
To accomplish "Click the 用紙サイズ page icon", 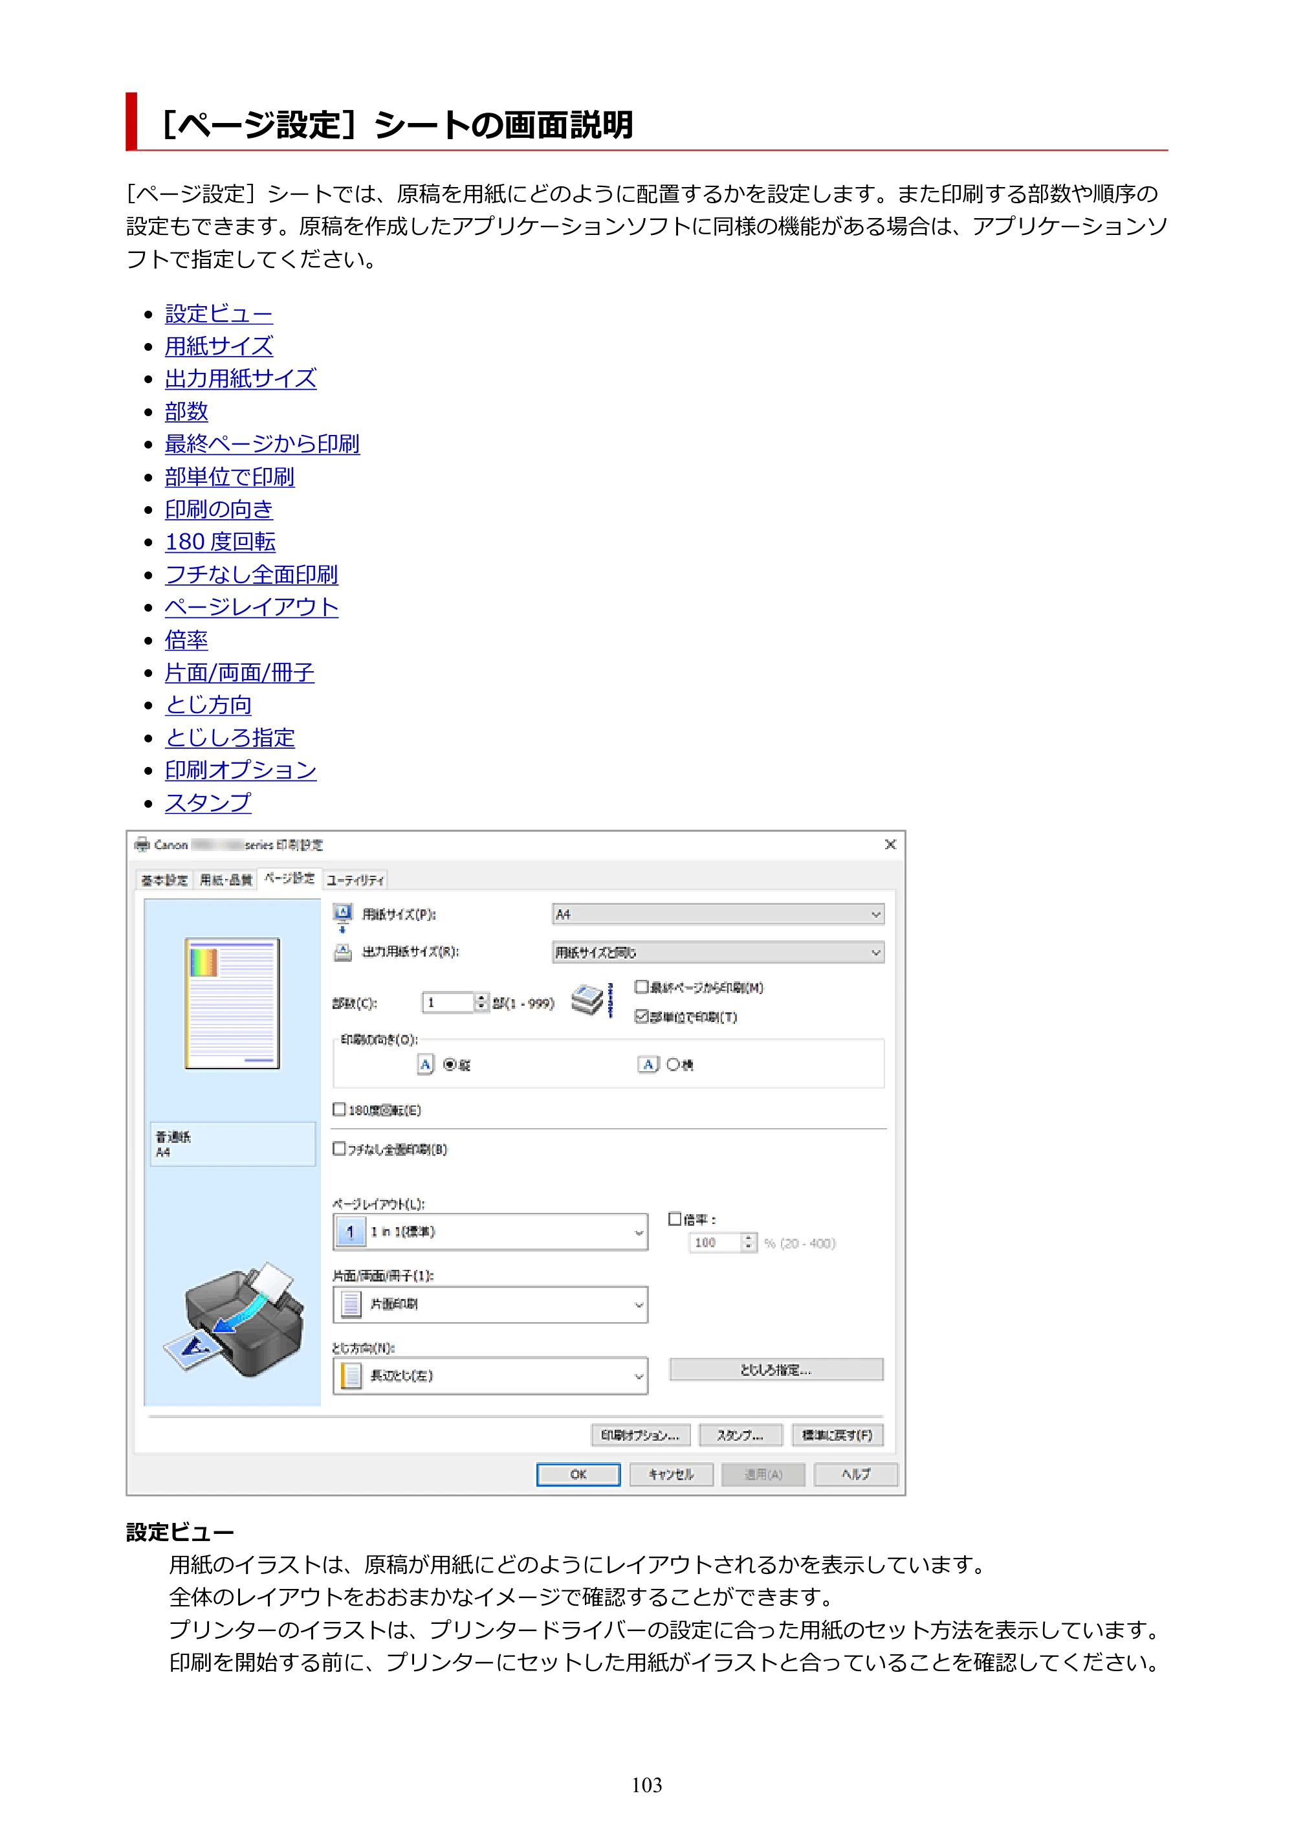I will [x=343, y=917].
